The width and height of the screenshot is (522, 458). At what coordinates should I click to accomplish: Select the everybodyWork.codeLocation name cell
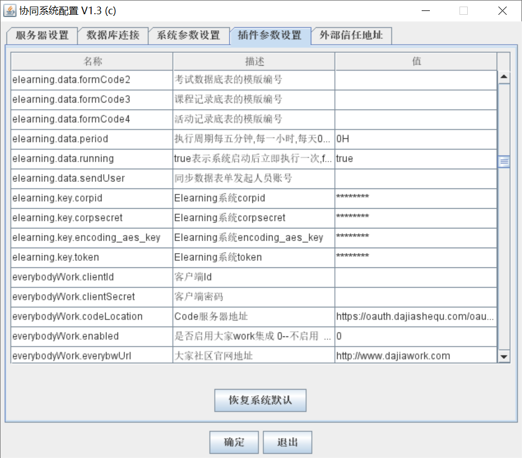[x=92, y=316]
